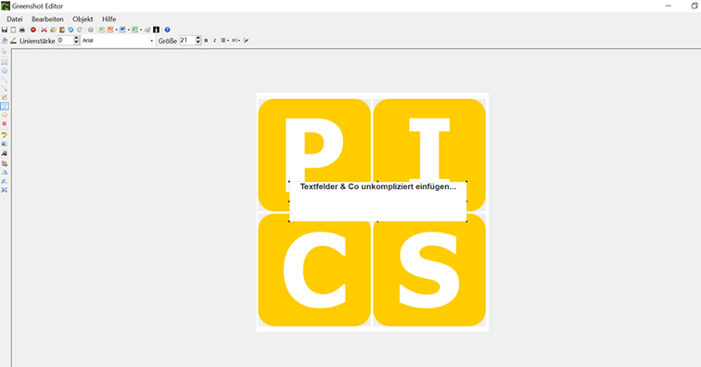This screenshot has height=367, width=701.
Task: Rotate image clockwise
Action: (x=5, y=172)
